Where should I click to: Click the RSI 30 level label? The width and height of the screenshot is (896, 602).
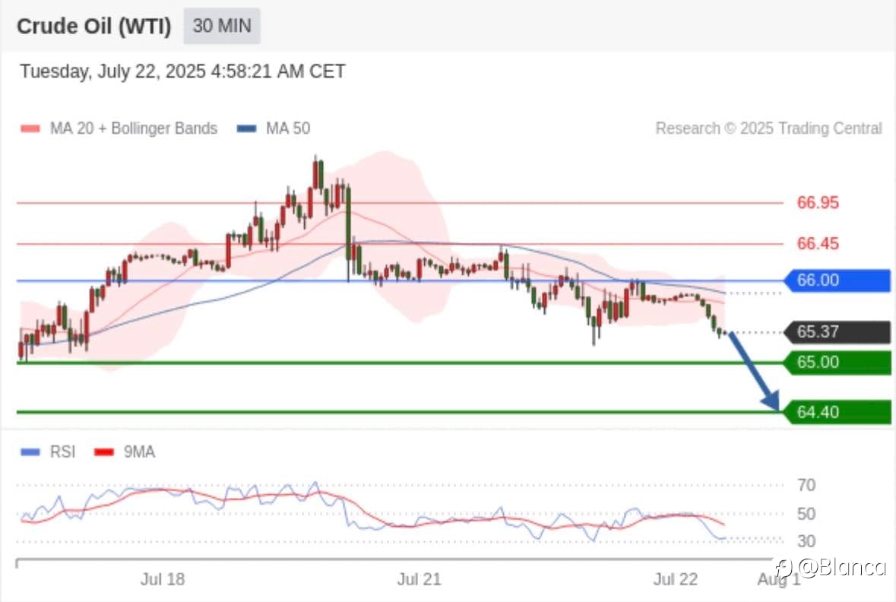pyautogui.click(x=806, y=541)
